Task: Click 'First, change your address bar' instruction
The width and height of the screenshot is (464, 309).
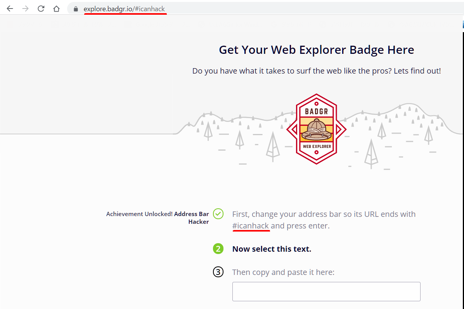Action: coord(324,220)
